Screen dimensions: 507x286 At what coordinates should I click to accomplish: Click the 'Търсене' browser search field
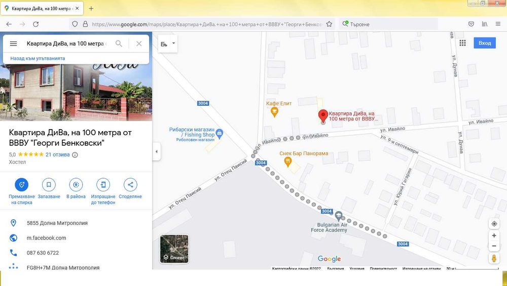(388, 24)
